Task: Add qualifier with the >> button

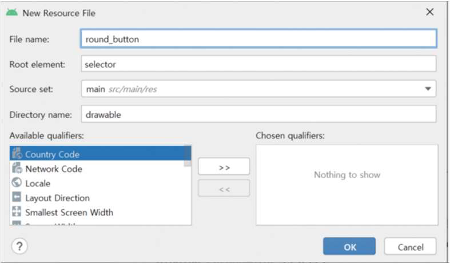Action: click(x=224, y=166)
